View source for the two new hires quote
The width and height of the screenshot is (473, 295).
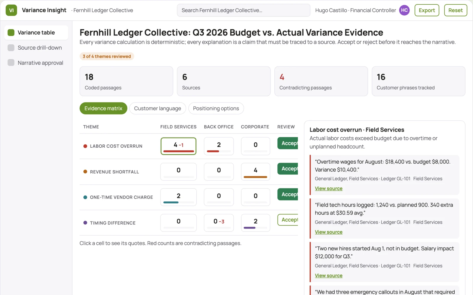click(x=328, y=276)
